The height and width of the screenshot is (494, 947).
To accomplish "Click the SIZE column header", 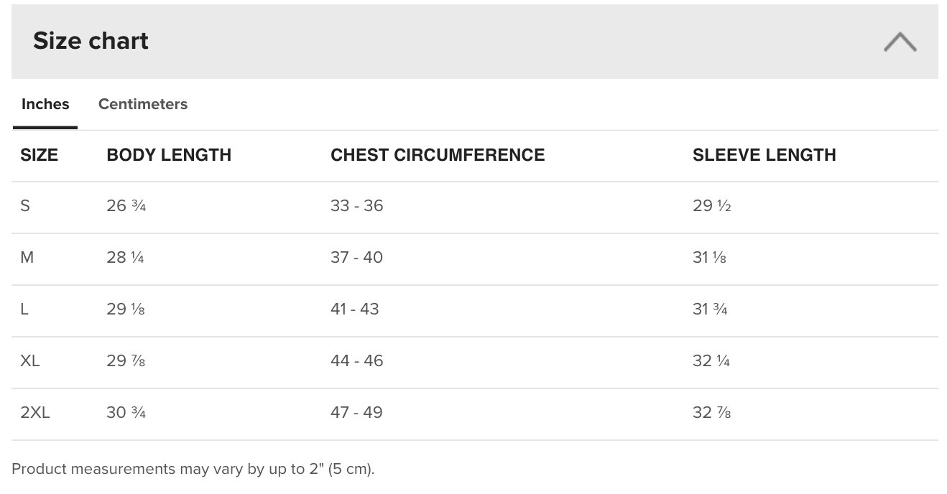I will pyautogui.click(x=39, y=155).
